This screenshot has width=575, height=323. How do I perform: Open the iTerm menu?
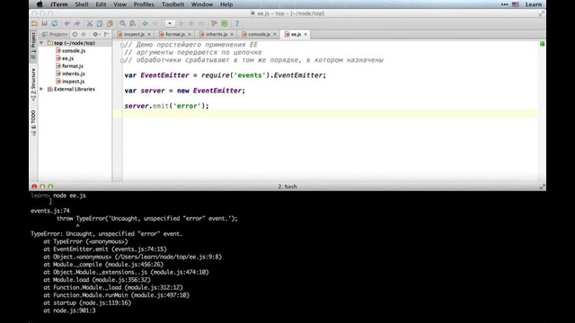pos(59,4)
